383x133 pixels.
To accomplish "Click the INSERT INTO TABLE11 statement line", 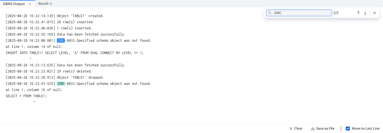I will tap(74, 53).
